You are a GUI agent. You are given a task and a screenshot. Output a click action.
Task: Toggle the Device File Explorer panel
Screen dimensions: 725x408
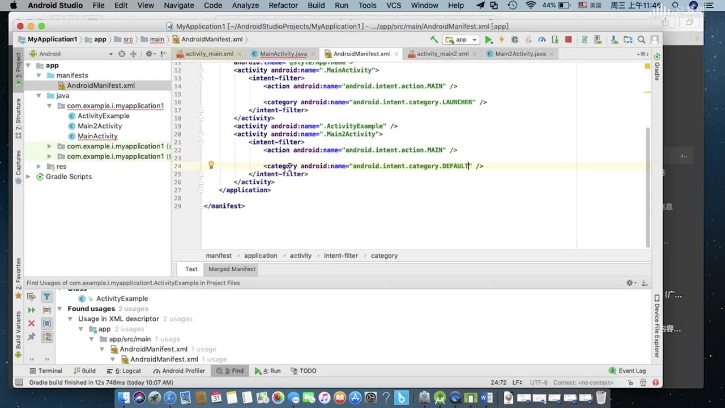(x=657, y=326)
